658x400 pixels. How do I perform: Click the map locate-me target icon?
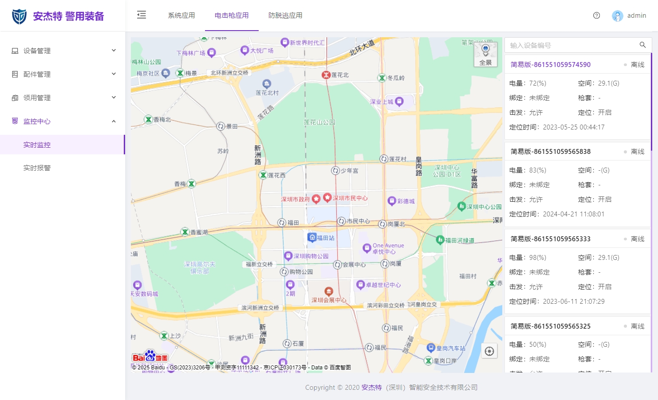coord(489,351)
